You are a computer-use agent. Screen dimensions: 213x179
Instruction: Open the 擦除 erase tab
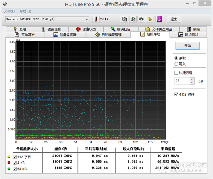point(193,29)
